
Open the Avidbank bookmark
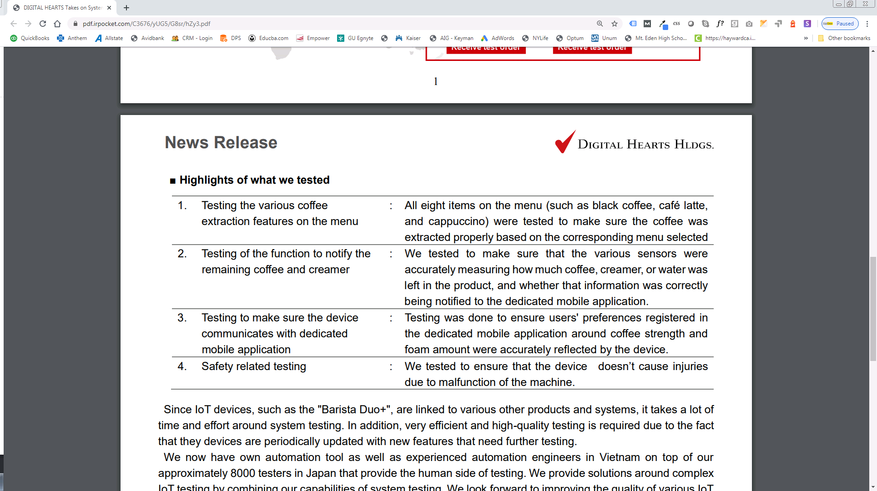click(147, 38)
